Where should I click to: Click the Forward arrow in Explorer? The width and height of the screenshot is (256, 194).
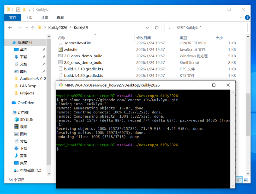[x=19, y=28]
